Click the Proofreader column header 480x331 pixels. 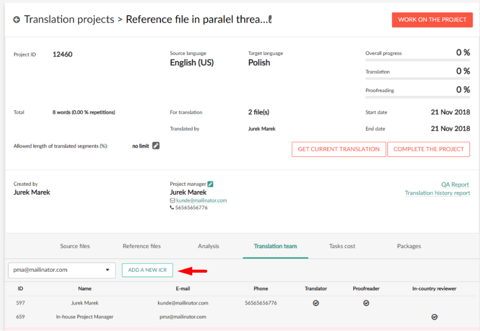click(x=366, y=289)
